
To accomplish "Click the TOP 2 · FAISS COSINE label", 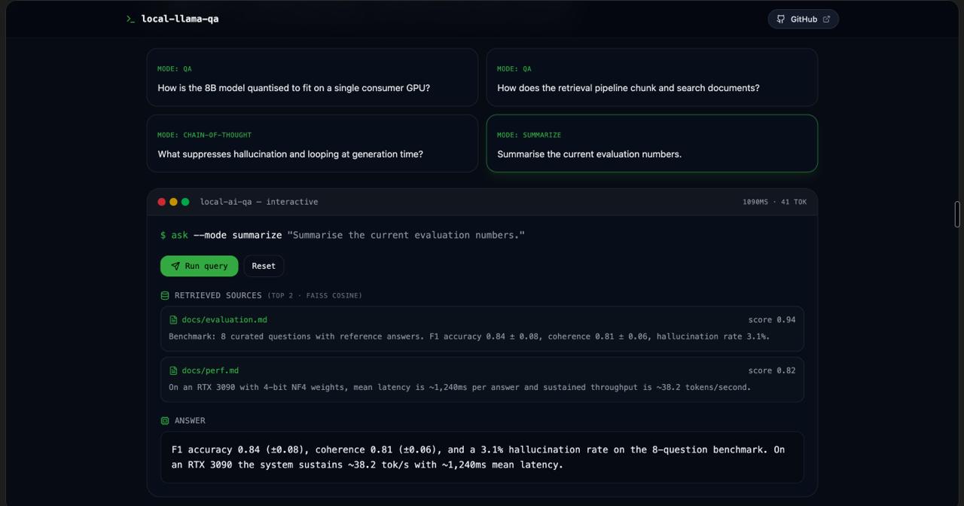I will tap(315, 295).
